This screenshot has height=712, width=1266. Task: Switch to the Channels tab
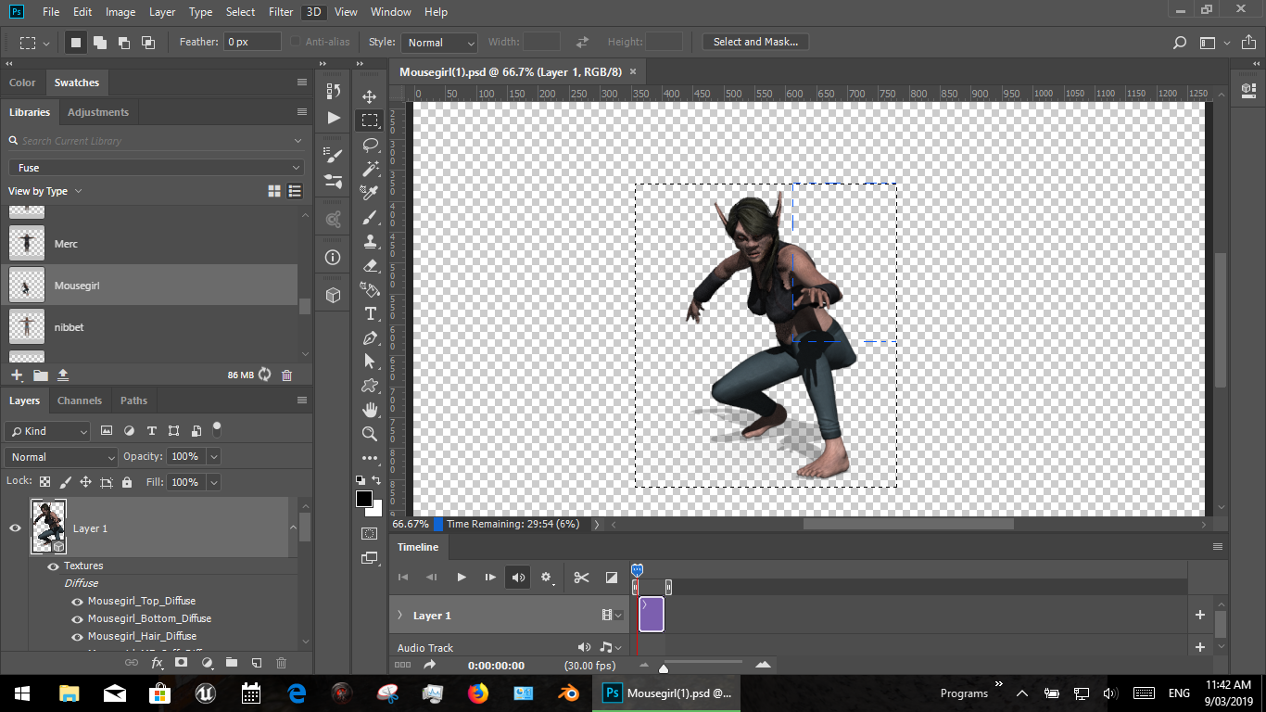[80, 400]
